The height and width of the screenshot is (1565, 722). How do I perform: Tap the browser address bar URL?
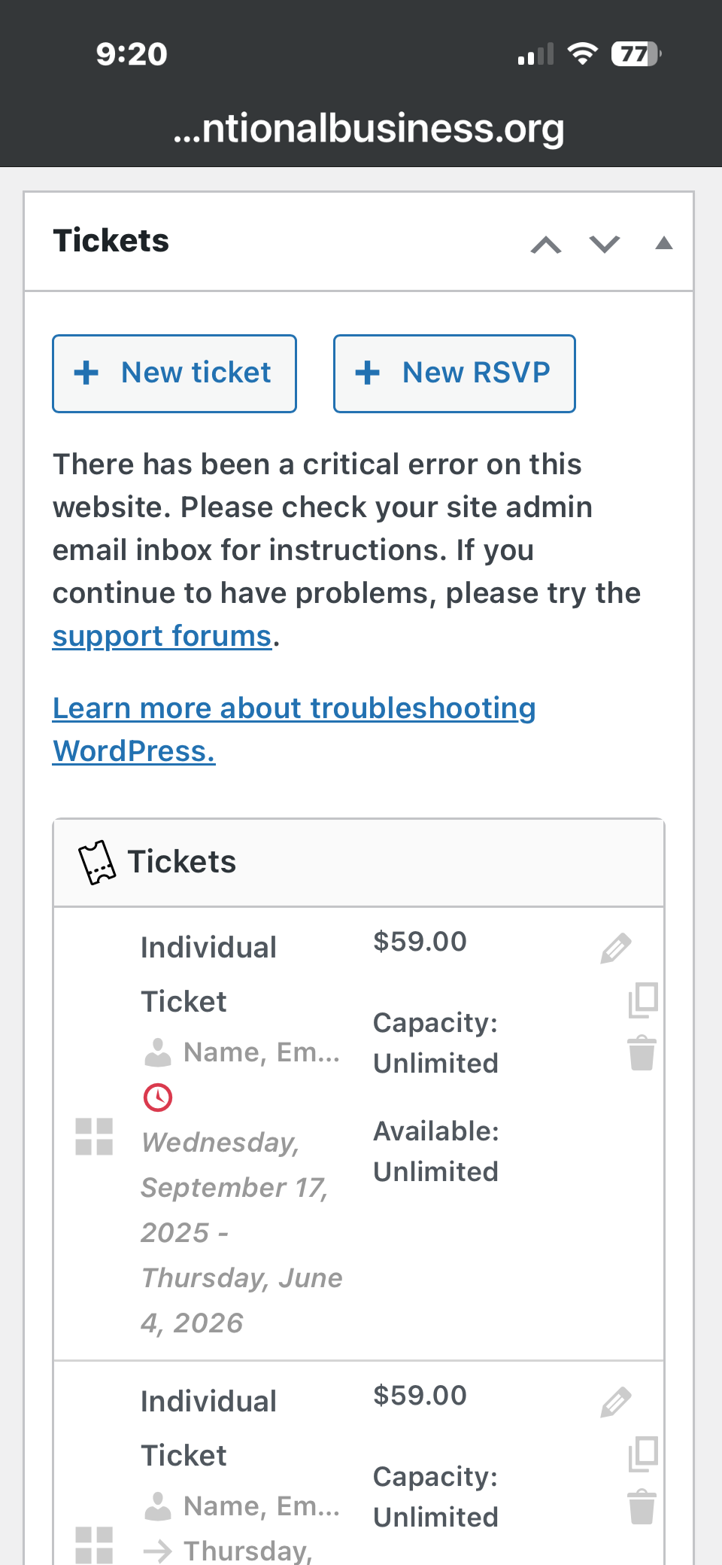coord(369,128)
